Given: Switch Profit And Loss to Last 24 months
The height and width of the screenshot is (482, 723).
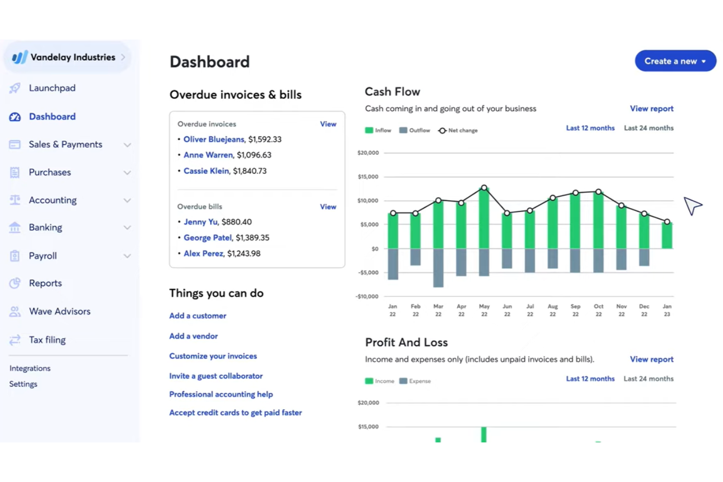Looking at the screenshot, I should click(x=648, y=379).
